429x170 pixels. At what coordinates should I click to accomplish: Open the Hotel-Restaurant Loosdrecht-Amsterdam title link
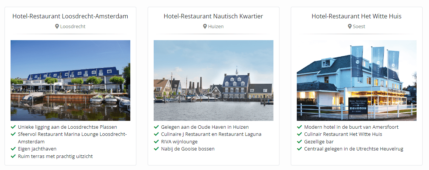pos(70,16)
